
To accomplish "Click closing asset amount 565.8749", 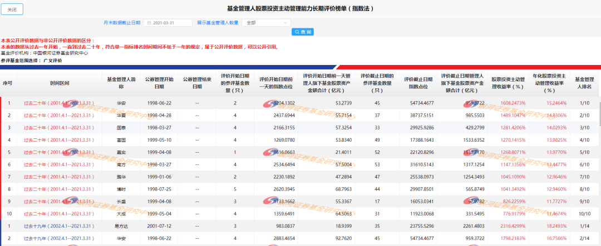I will click(474, 189).
